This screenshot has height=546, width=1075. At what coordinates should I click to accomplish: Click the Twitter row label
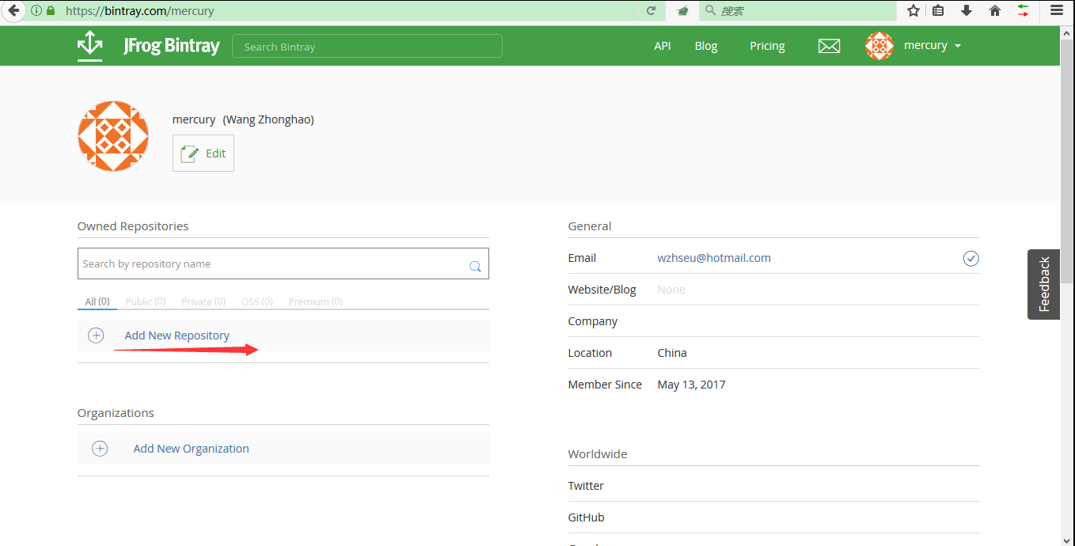(586, 486)
